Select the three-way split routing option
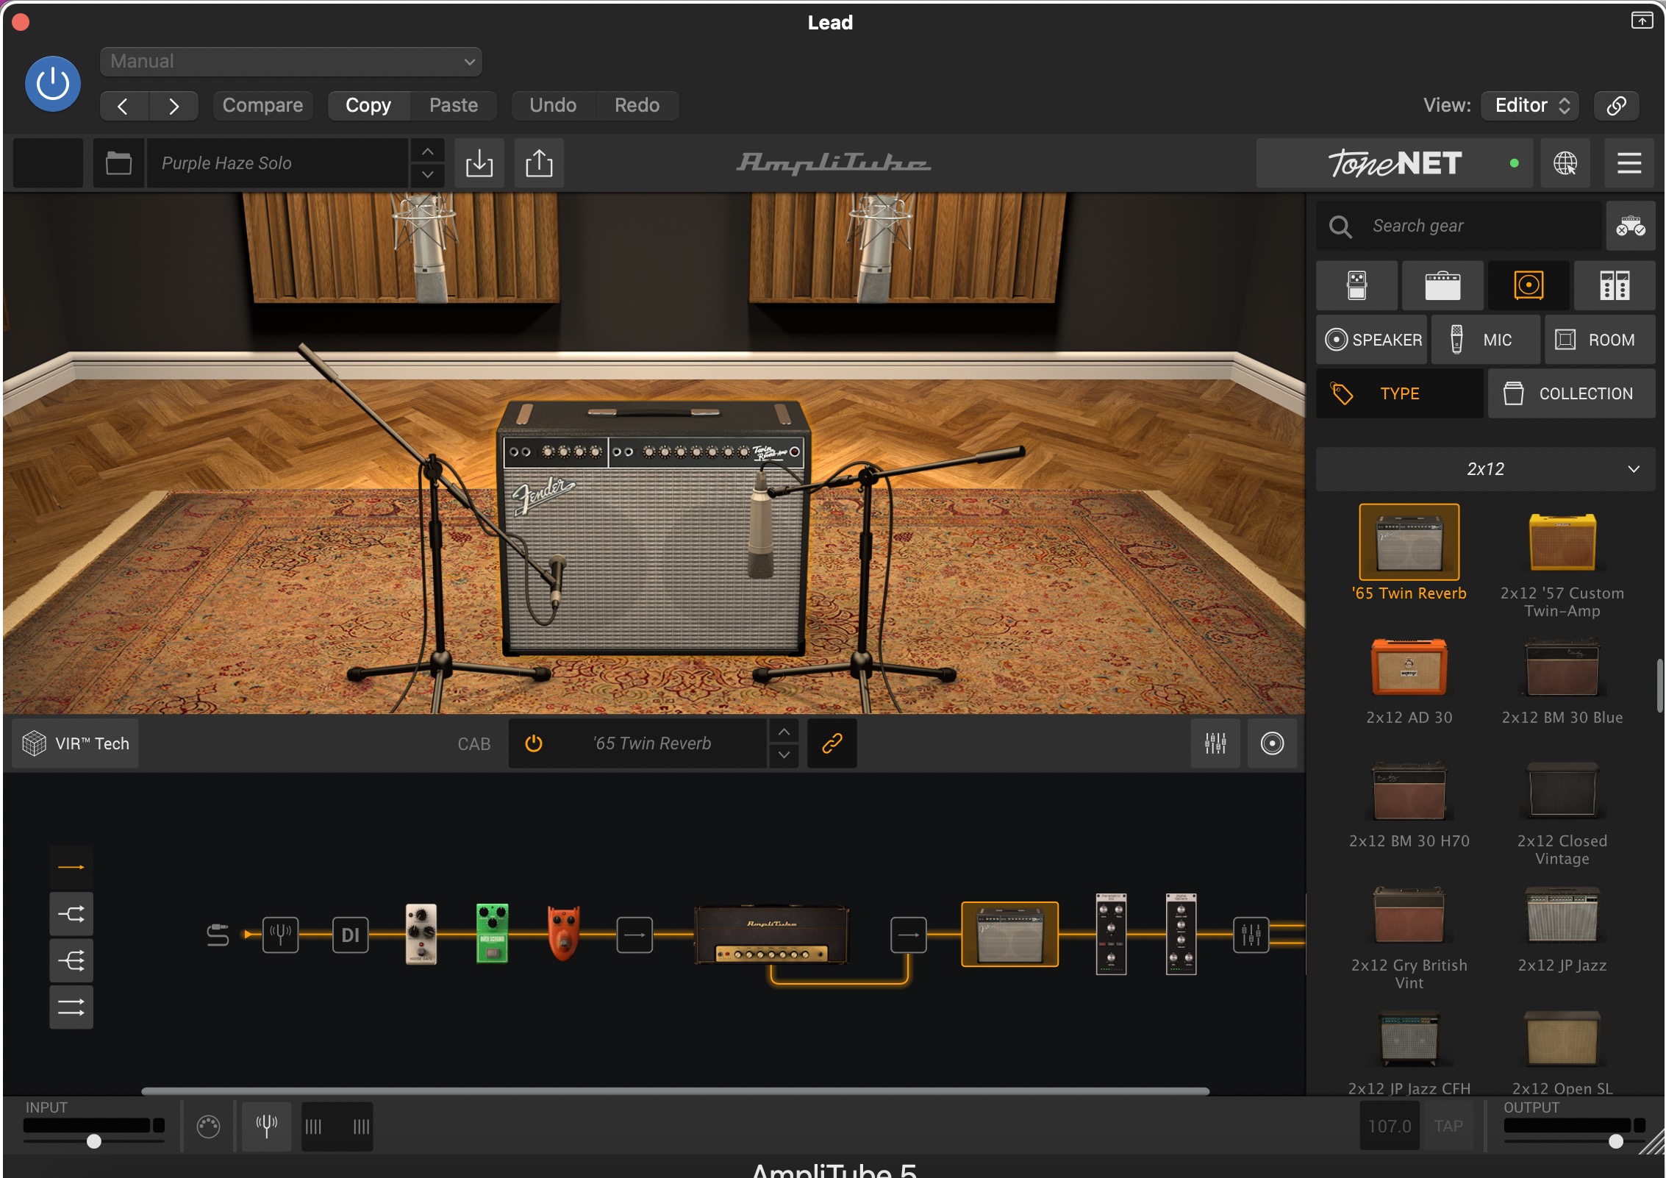The height and width of the screenshot is (1178, 1666). pos(71,960)
